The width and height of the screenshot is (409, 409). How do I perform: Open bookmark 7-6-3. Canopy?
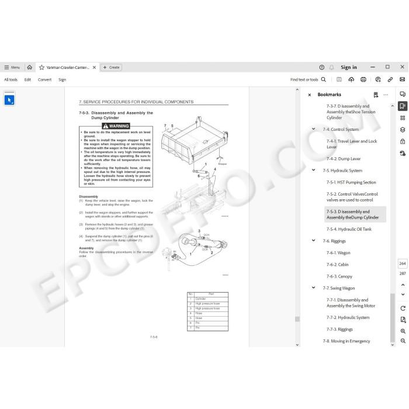pos(339,276)
